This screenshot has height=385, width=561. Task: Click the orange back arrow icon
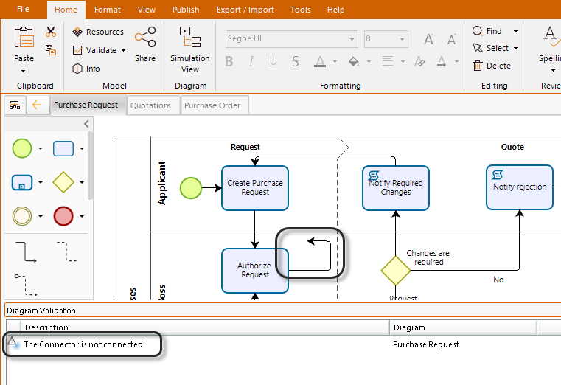[37, 105]
